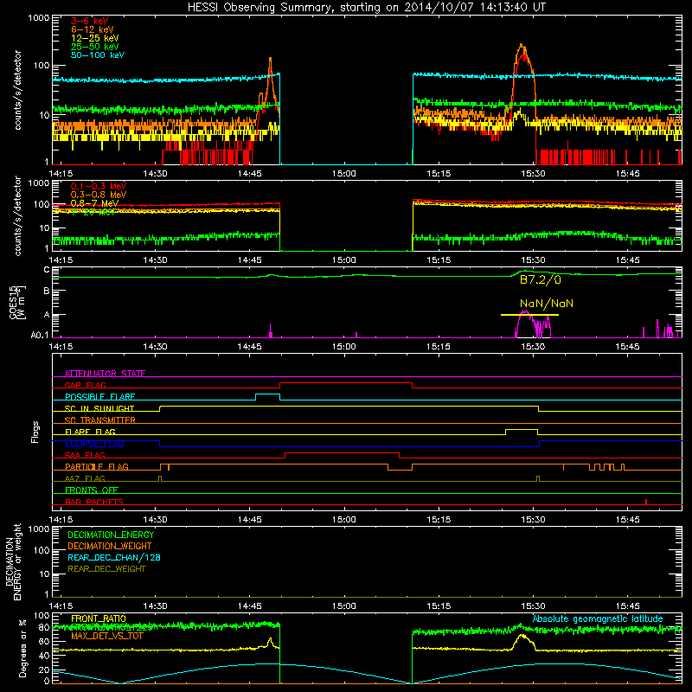Click the raised step of the FLARE_FLAG line

[522, 429]
